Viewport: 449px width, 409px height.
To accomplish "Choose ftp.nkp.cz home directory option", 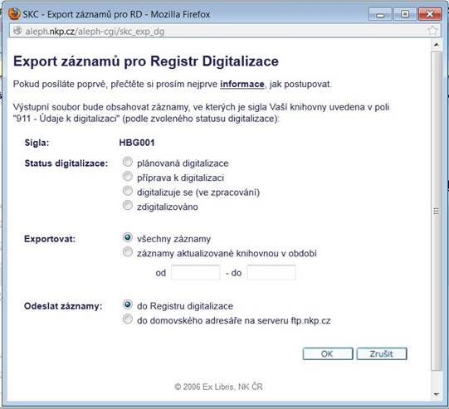I will click(128, 319).
